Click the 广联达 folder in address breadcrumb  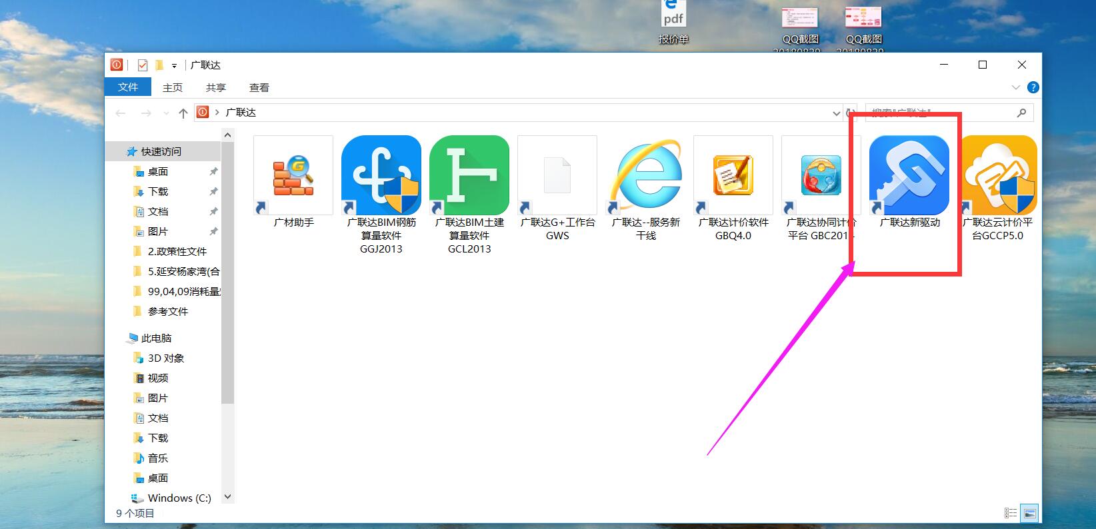coord(241,113)
